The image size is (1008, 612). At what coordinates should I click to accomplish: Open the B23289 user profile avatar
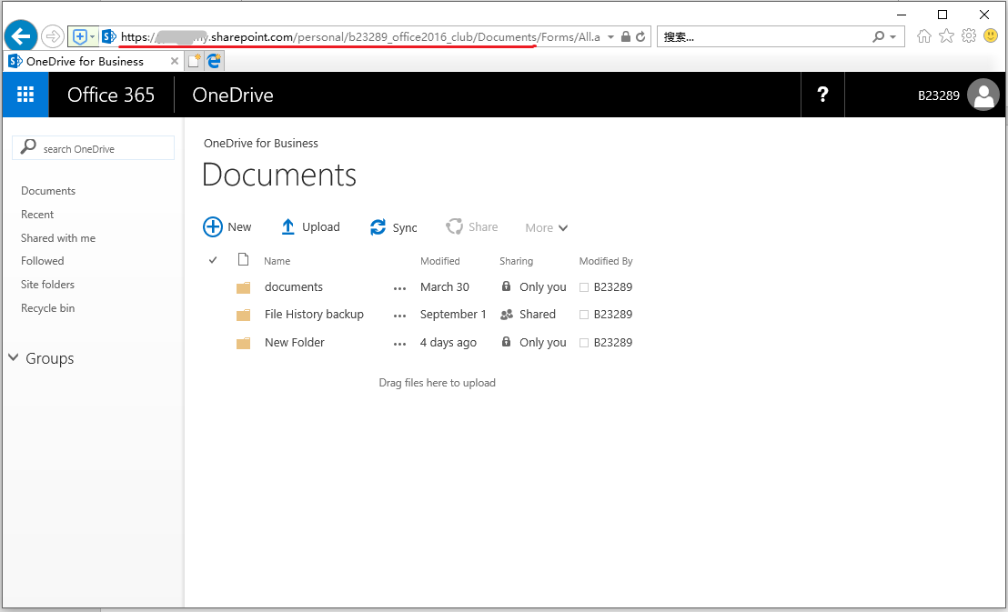tap(983, 95)
